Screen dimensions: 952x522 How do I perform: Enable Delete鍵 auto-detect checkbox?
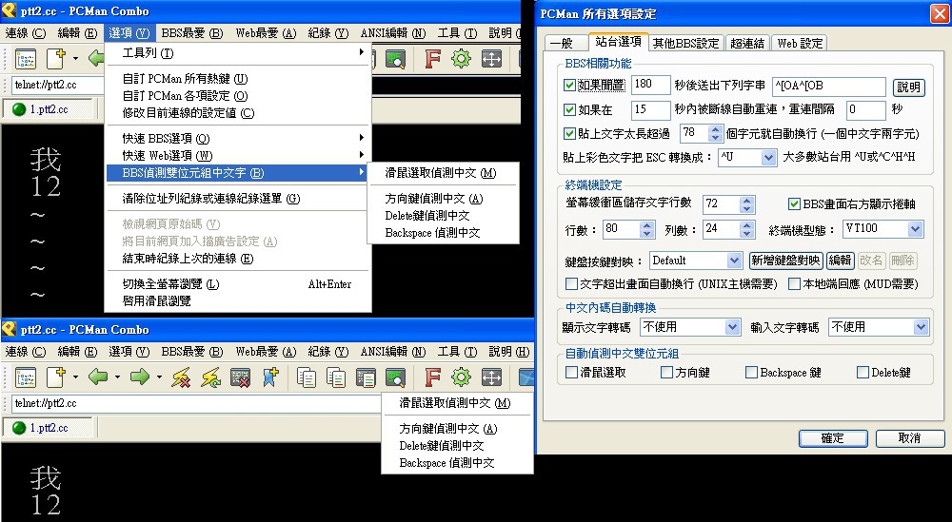click(x=863, y=373)
